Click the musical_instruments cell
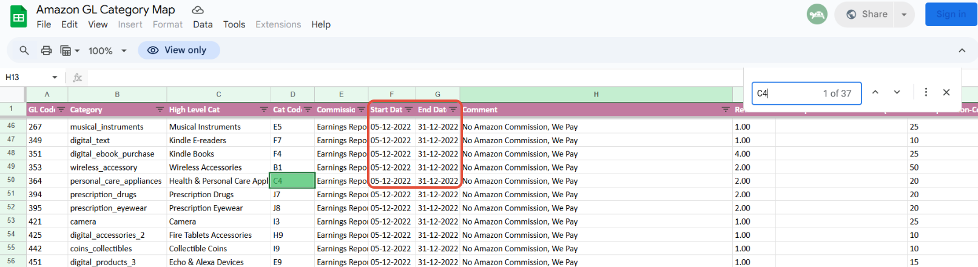Image resolution: width=978 pixels, height=267 pixels. click(x=117, y=127)
